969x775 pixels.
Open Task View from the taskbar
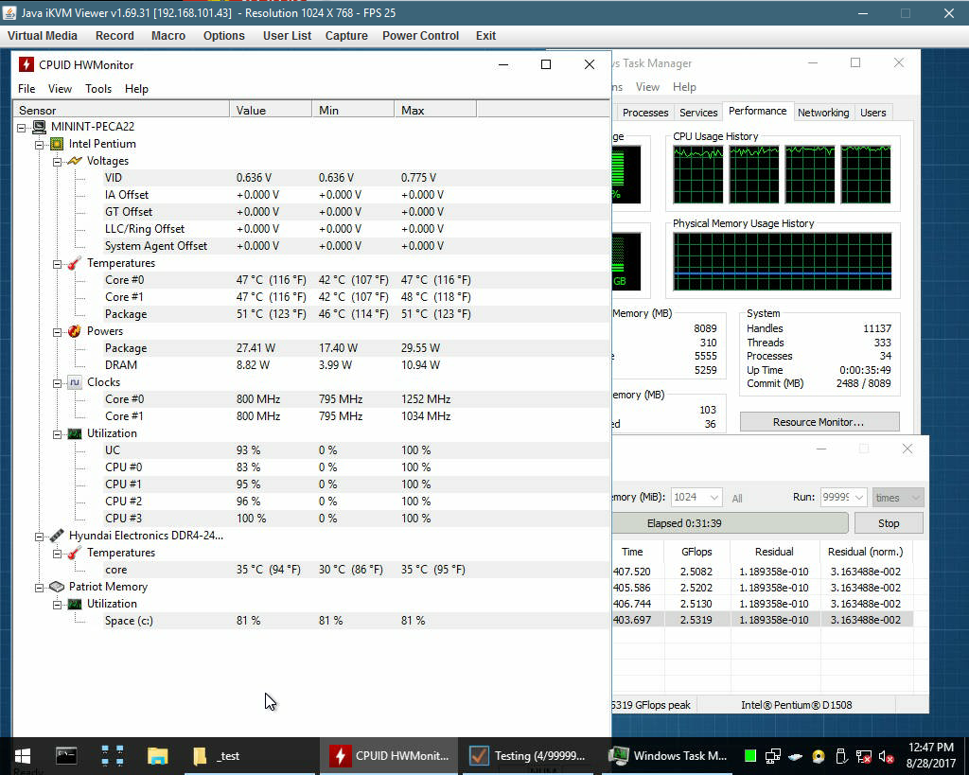113,756
